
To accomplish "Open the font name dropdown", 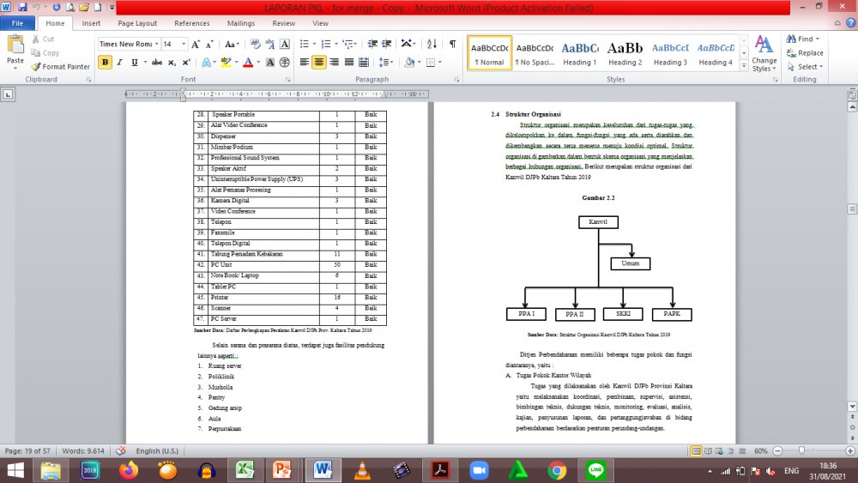I will pyautogui.click(x=156, y=44).
